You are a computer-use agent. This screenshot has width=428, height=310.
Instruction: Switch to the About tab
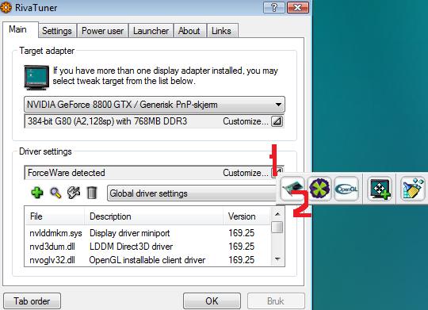pyautogui.click(x=189, y=31)
